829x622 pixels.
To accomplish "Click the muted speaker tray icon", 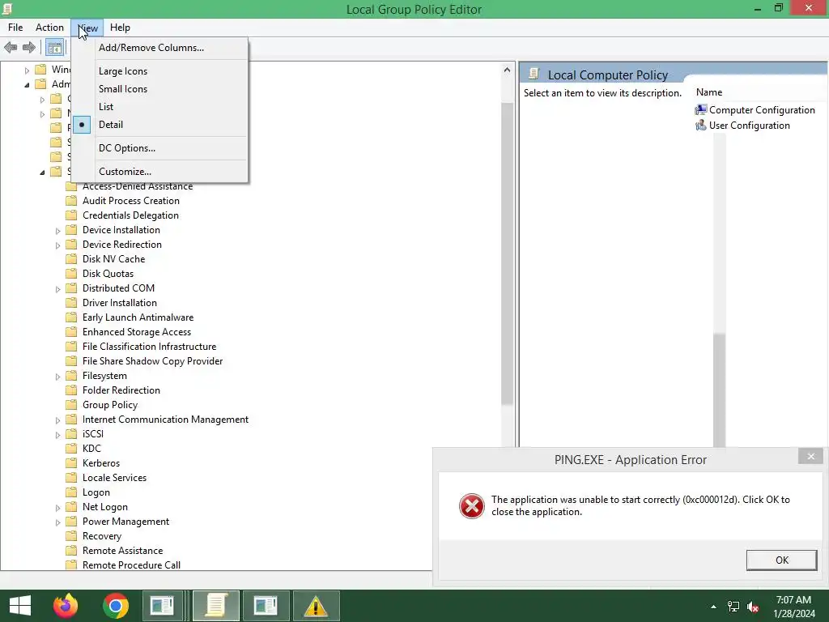I will [x=753, y=607].
